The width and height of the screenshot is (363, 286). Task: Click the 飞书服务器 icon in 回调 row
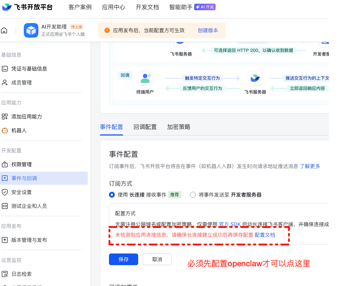pyautogui.click(x=255, y=78)
